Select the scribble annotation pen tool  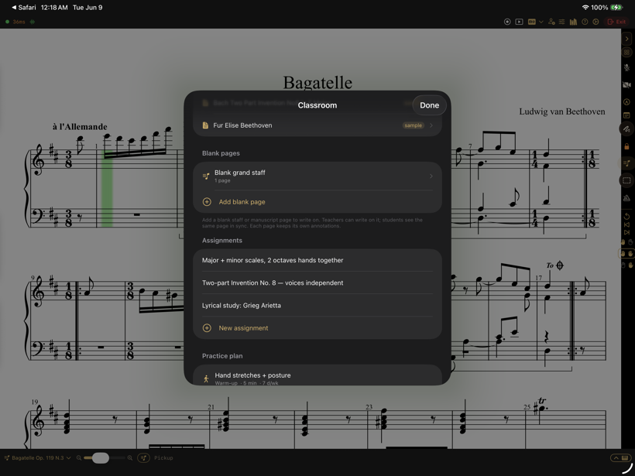tap(626, 129)
